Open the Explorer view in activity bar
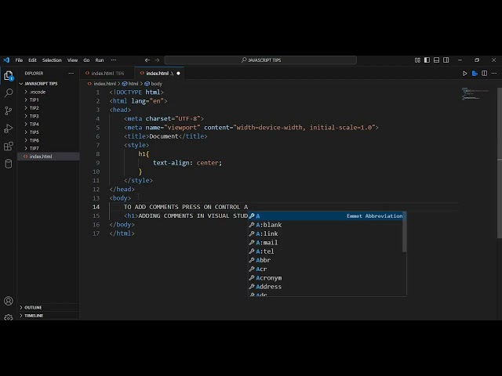 9,76
